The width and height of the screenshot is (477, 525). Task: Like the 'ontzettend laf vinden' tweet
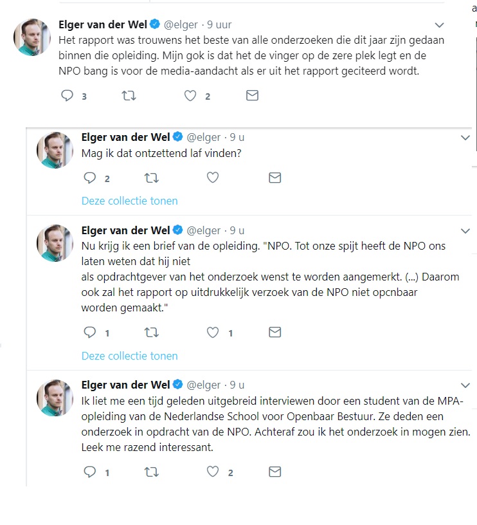213,178
